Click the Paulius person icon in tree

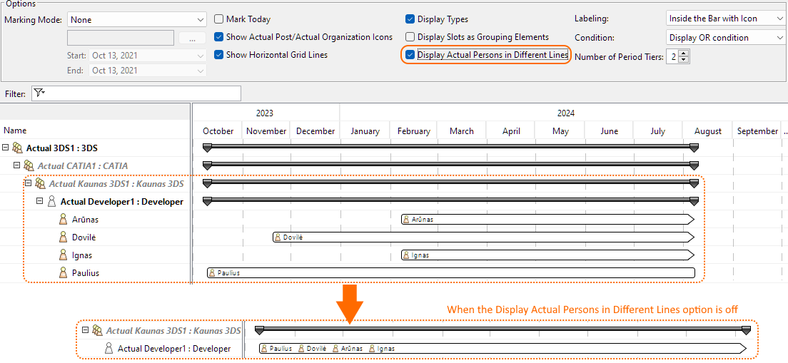click(63, 273)
